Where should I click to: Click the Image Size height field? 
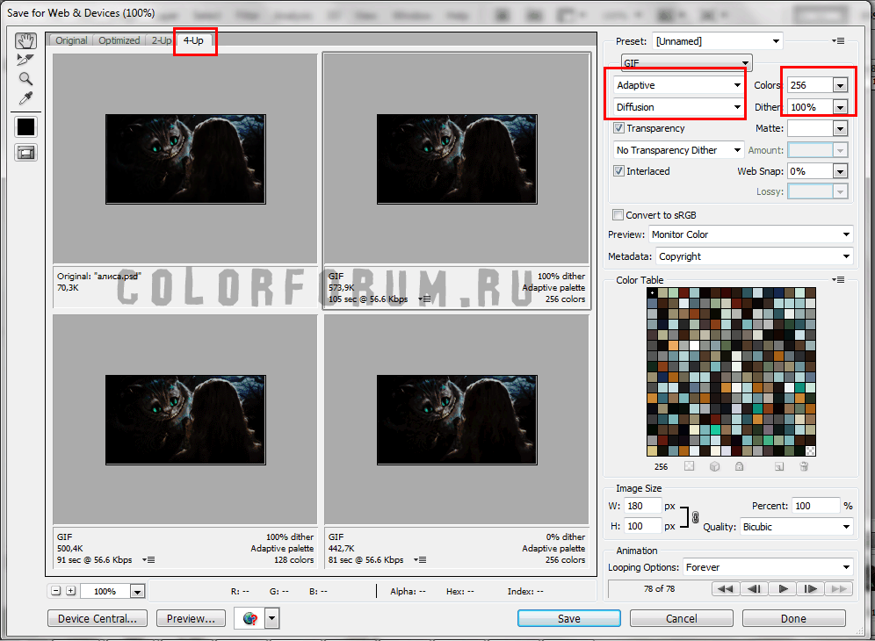click(642, 526)
